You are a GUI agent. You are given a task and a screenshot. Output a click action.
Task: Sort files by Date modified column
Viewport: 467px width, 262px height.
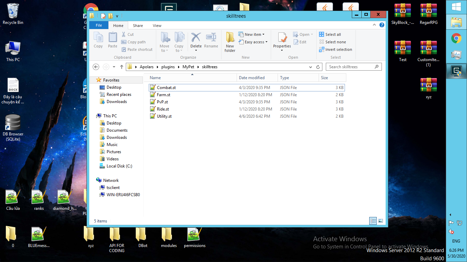(x=252, y=78)
